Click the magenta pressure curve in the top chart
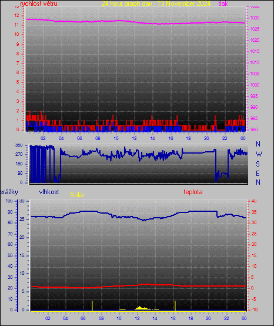 (135, 22)
